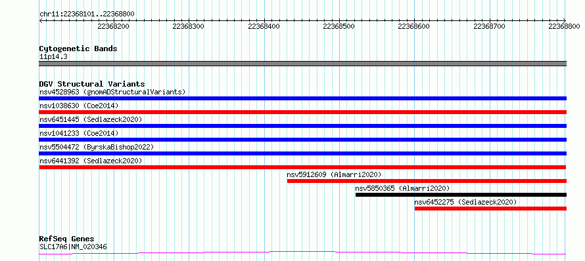The height and width of the screenshot is (261, 585).
Task: Click the magenta SLC17A6 gene line
Action: click(302, 253)
